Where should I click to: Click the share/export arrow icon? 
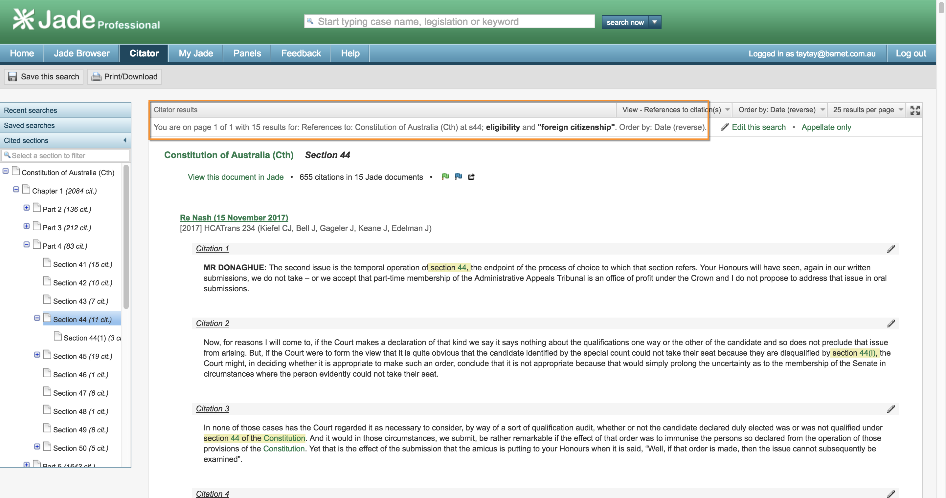click(x=472, y=177)
